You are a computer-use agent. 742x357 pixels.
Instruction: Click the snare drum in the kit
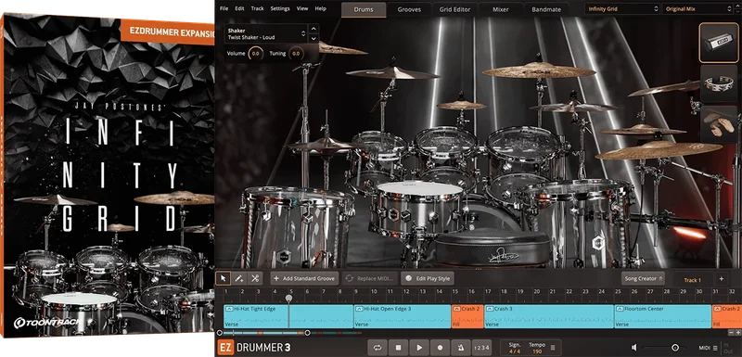pyautogui.click(x=419, y=208)
